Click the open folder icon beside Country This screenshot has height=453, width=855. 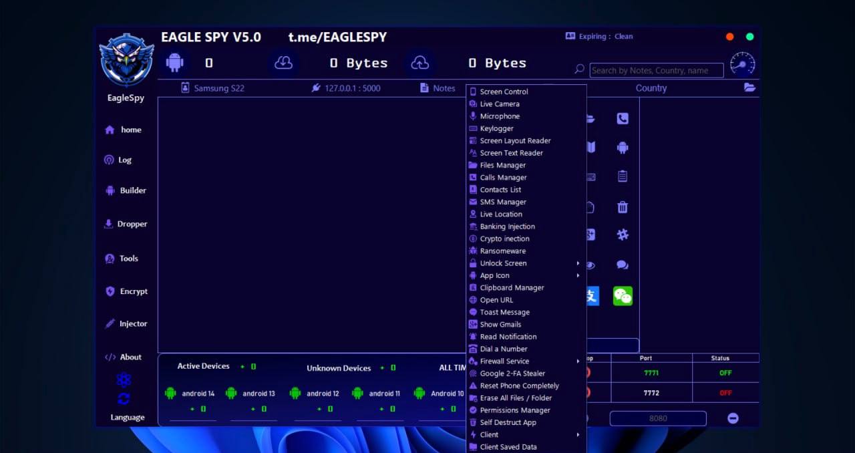coord(749,88)
